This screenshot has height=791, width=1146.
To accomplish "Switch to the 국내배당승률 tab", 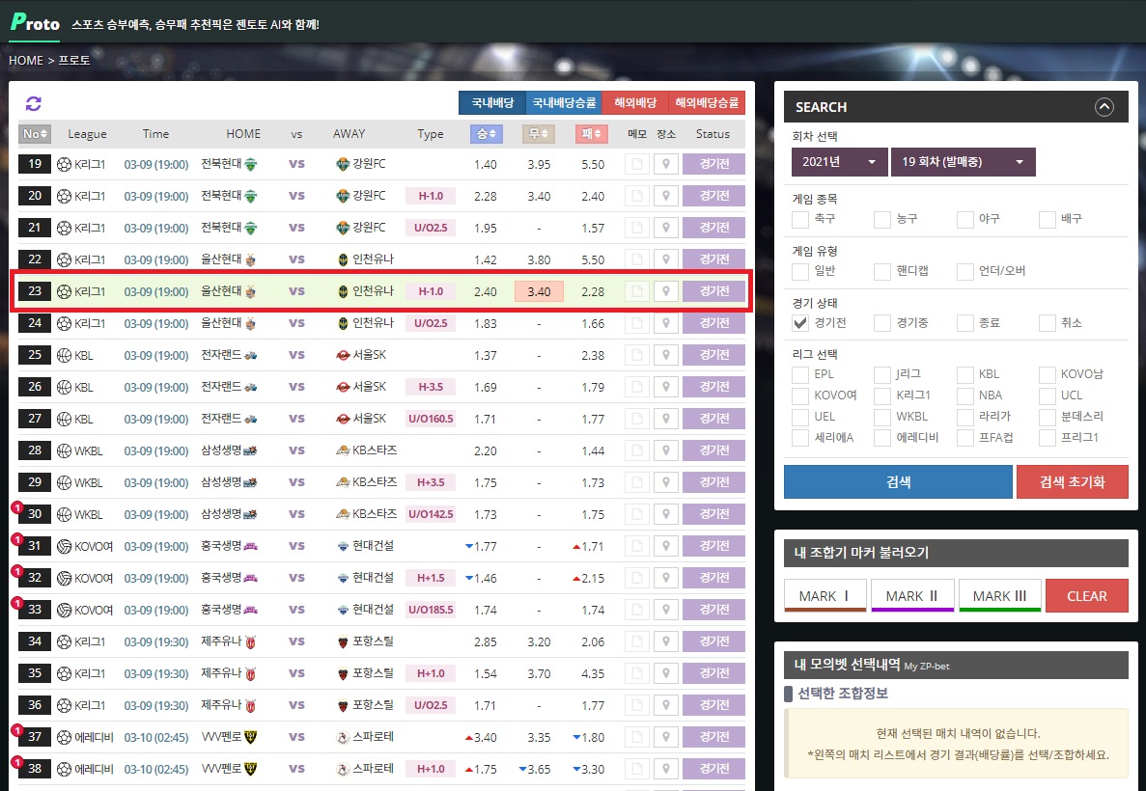I will (563, 103).
